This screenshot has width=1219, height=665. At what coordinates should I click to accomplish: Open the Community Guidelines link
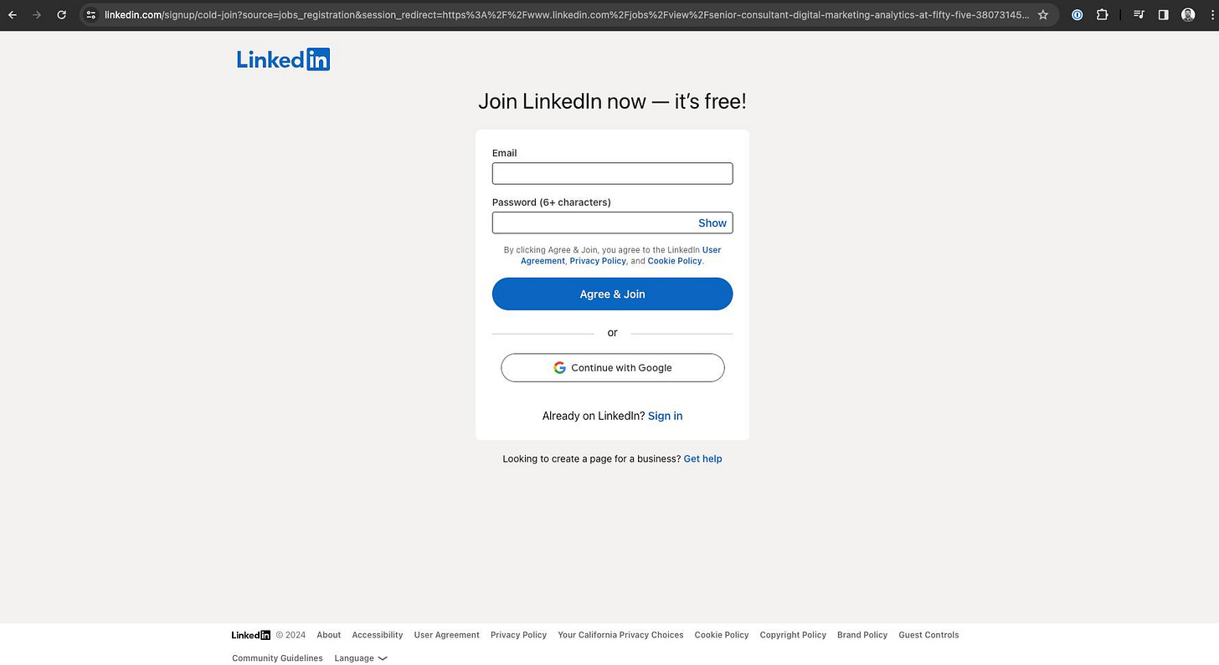(x=277, y=658)
